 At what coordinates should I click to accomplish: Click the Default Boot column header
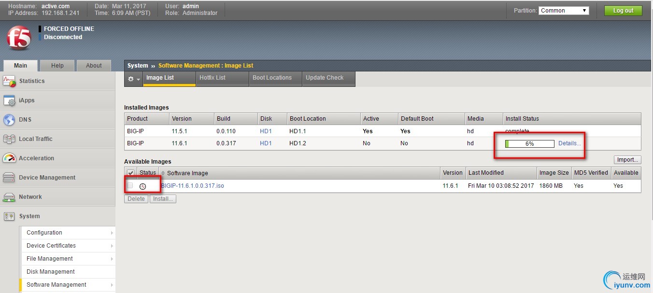(x=431, y=119)
